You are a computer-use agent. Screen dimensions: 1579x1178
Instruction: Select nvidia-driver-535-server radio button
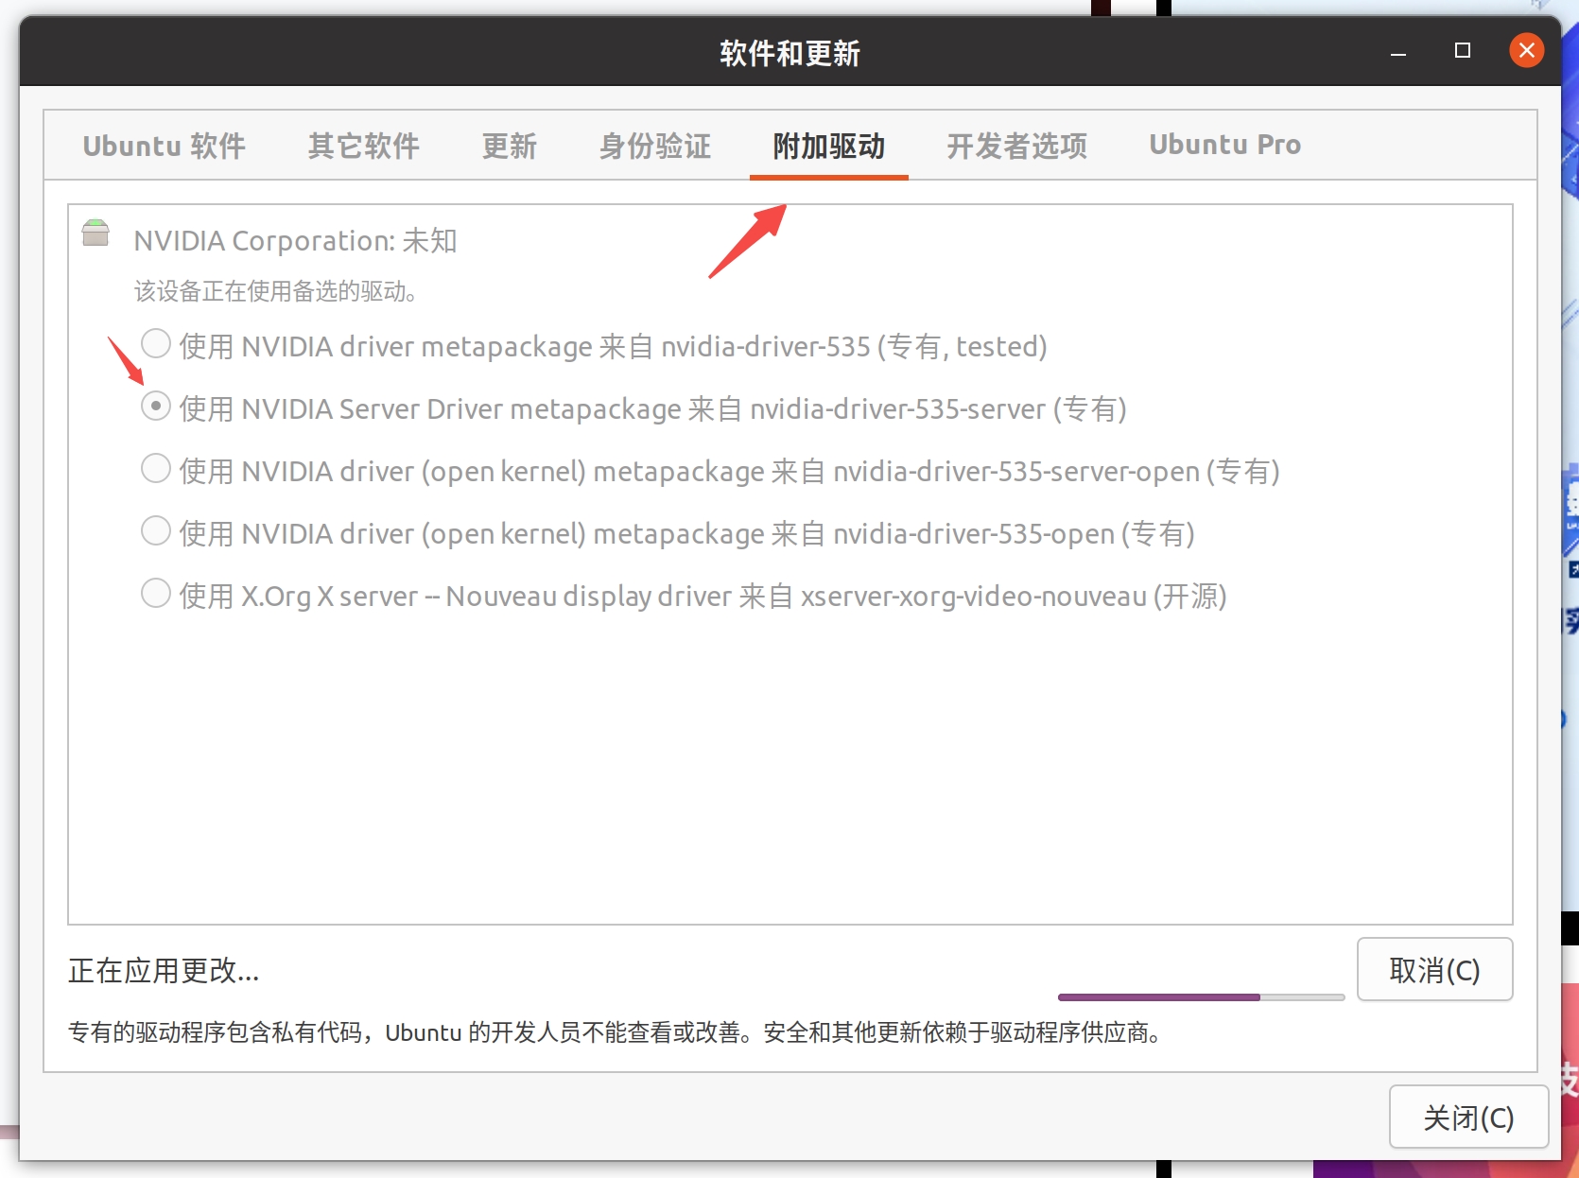(x=156, y=407)
